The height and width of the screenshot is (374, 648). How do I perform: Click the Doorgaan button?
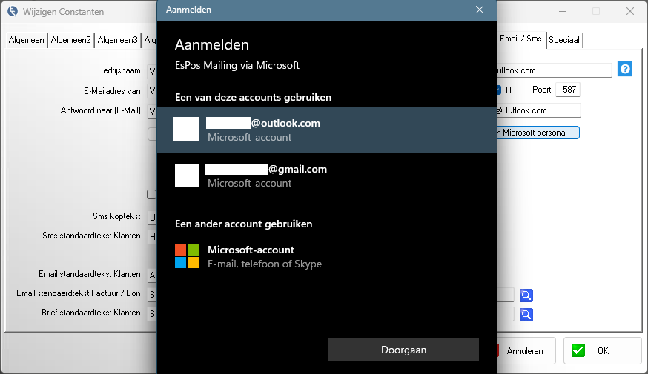click(403, 350)
